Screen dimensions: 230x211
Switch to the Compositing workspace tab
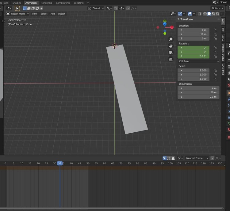[63, 3]
